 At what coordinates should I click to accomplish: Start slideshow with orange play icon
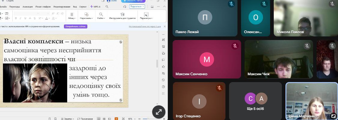(x=116, y=119)
